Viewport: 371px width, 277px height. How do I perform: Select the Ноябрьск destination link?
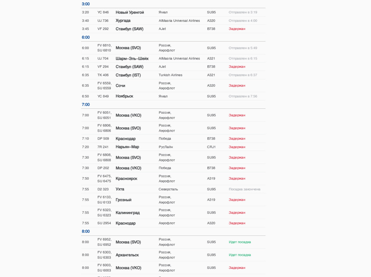point(124,96)
